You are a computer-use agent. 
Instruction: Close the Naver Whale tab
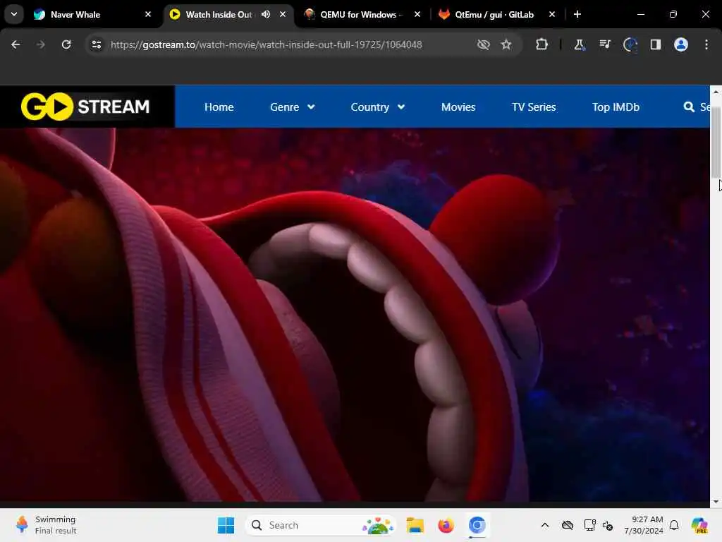coord(148,14)
